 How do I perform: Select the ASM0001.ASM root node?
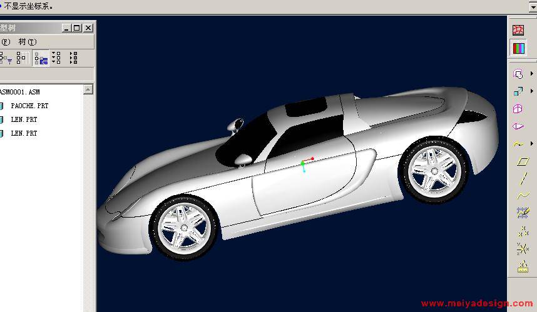20,92
